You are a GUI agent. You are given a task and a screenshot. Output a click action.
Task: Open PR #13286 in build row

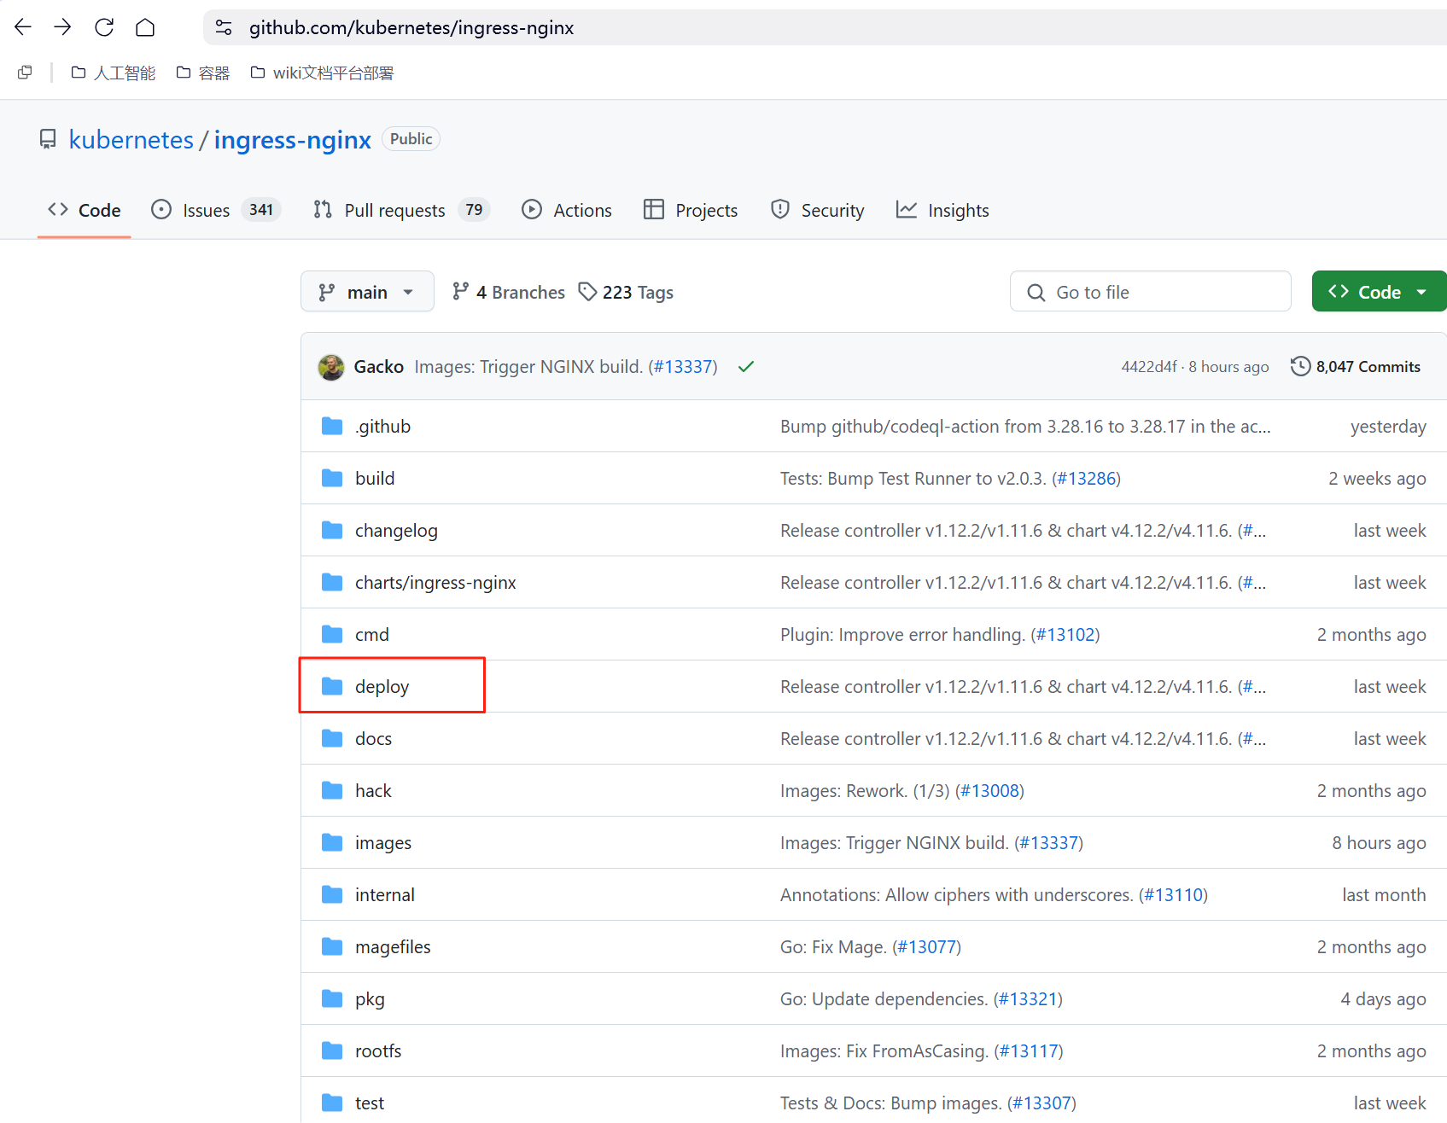pyautogui.click(x=1086, y=478)
